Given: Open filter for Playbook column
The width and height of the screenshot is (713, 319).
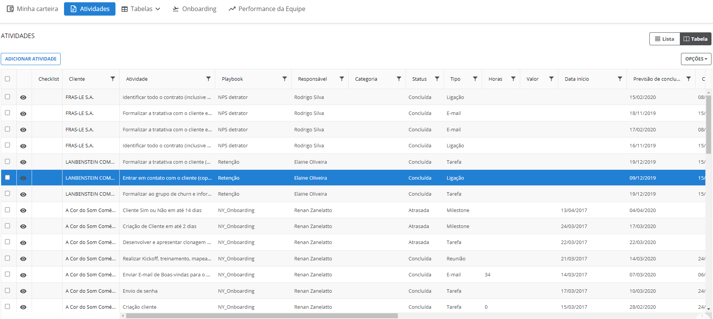Looking at the screenshot, I should [285, 79].
